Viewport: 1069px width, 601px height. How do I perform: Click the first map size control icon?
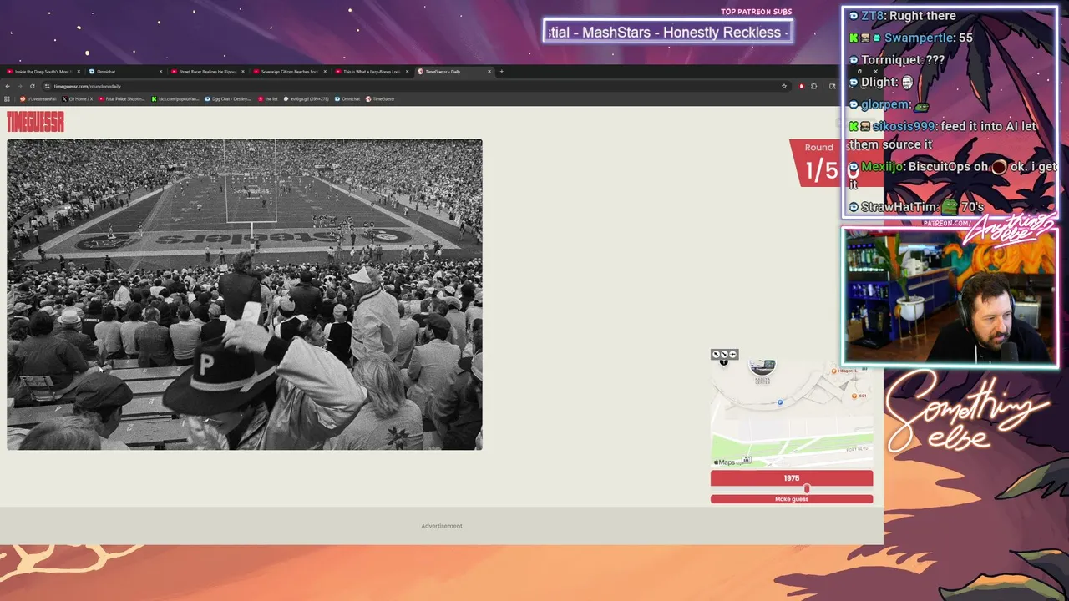tap(716, 355)
